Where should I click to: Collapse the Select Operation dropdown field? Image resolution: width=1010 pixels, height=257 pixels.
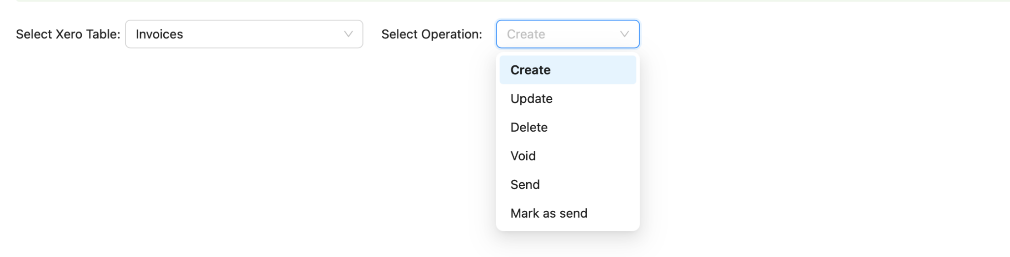click(x=568, y=34)
